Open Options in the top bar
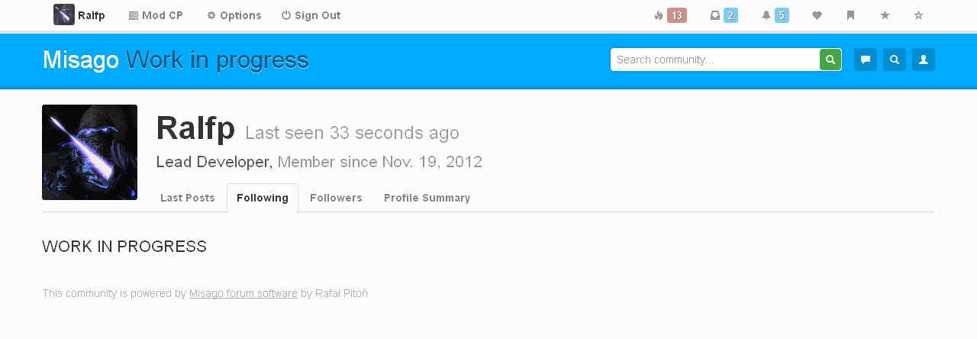Viewport: 977px width, 339px height. tap(234, 15)
